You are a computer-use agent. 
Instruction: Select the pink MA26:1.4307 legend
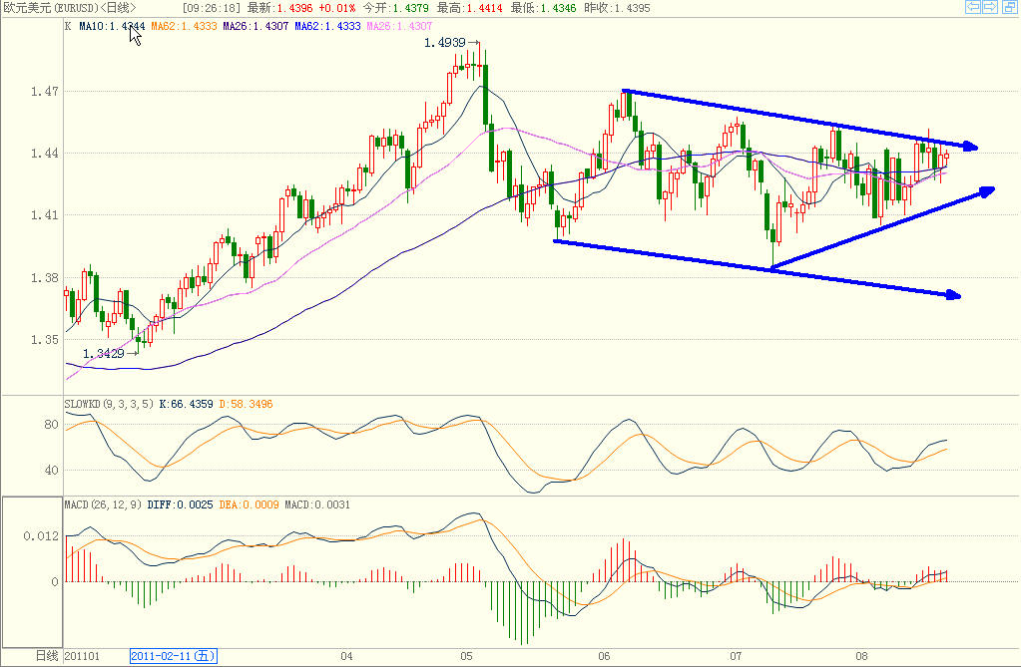click(x=399, y=26)
